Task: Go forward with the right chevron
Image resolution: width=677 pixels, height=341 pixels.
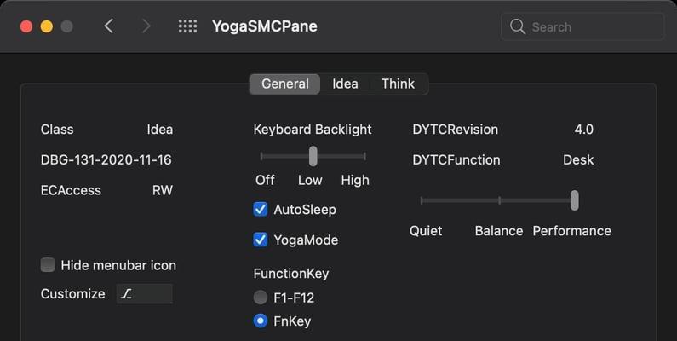Action: 146,26
